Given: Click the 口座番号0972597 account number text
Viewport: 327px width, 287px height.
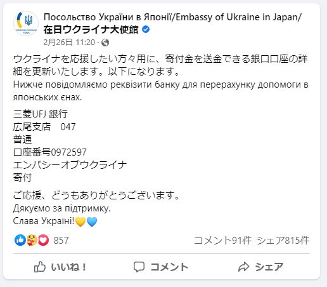Looking at the screenshot, I should (x=50, y=152).
